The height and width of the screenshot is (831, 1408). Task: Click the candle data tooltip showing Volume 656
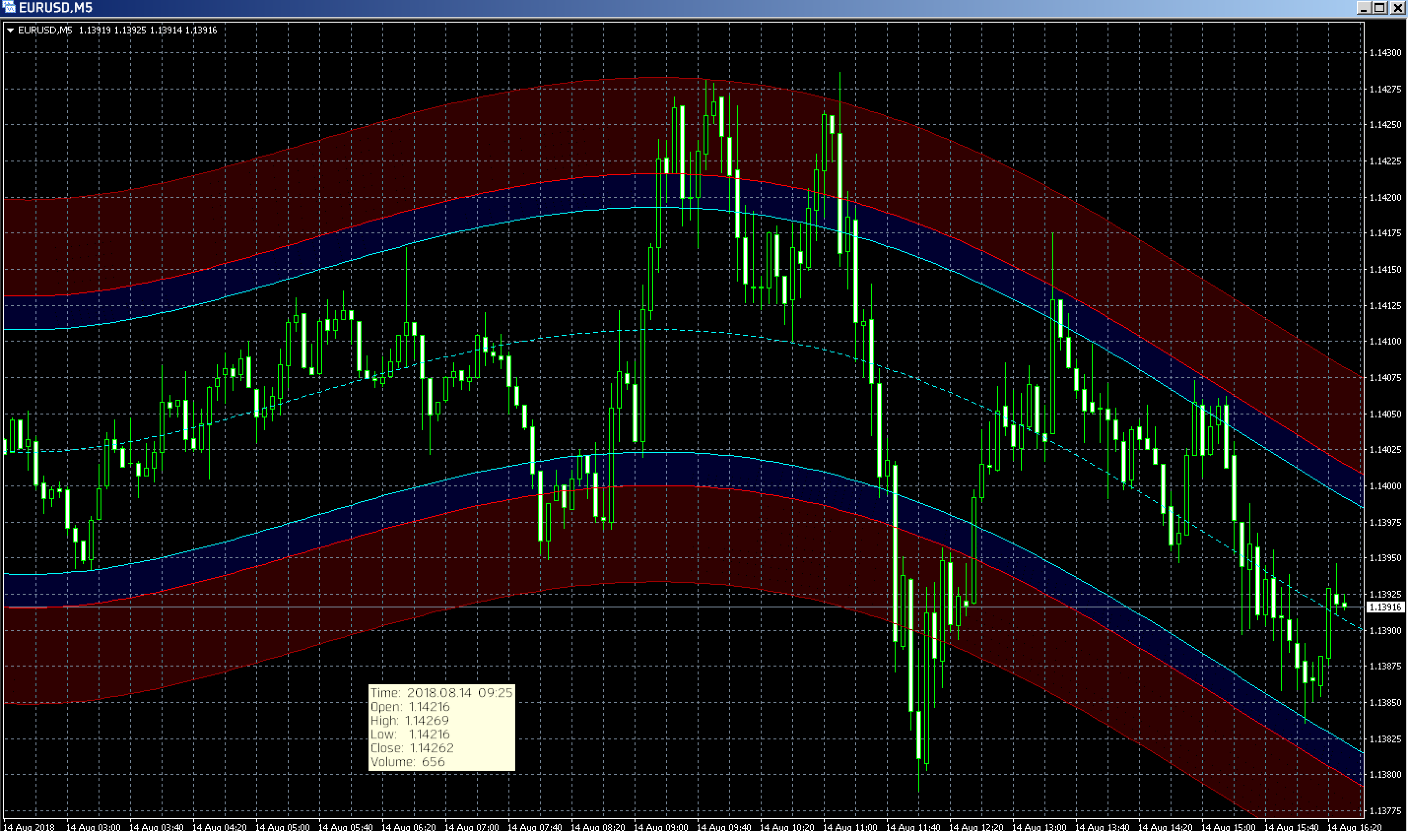441,727
